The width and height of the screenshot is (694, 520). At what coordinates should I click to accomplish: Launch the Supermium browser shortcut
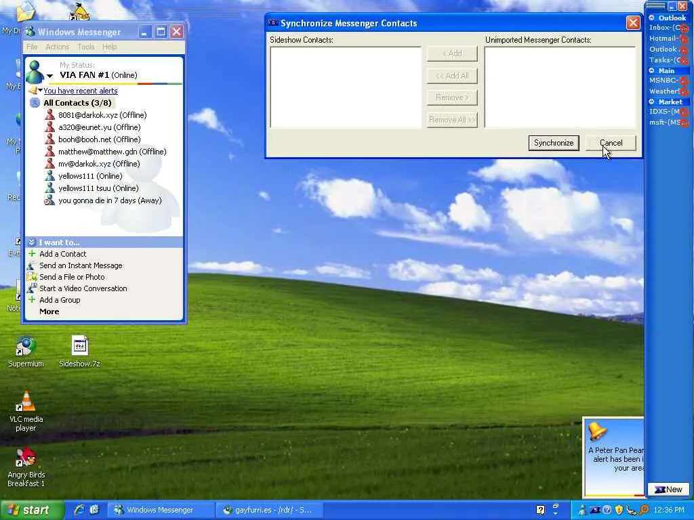pos(26,347)
